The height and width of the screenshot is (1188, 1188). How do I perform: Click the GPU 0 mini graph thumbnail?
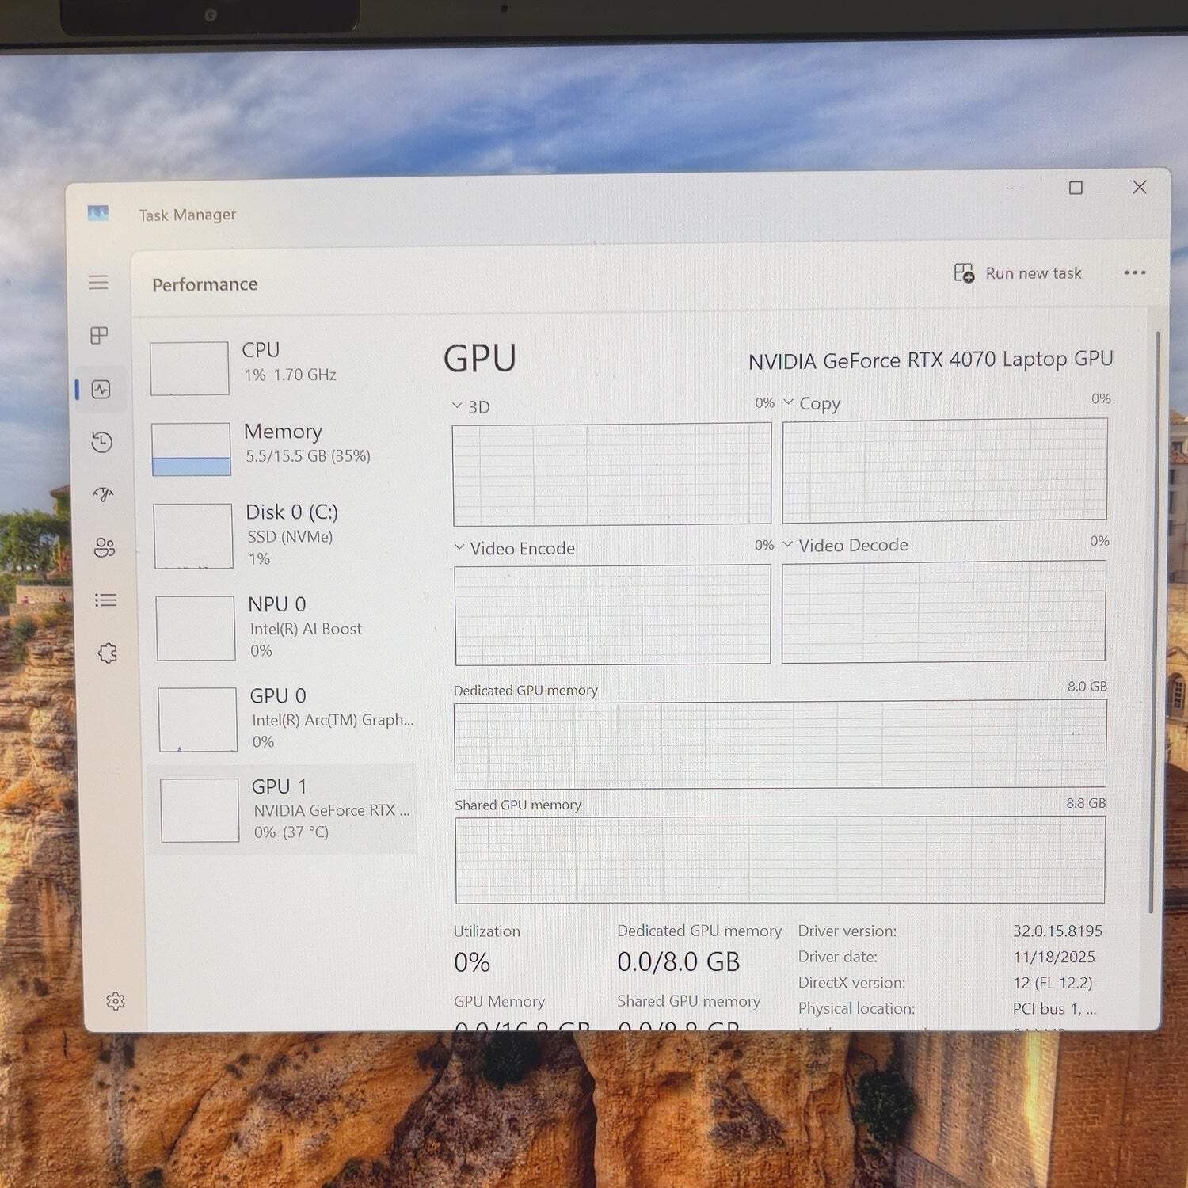198,719
